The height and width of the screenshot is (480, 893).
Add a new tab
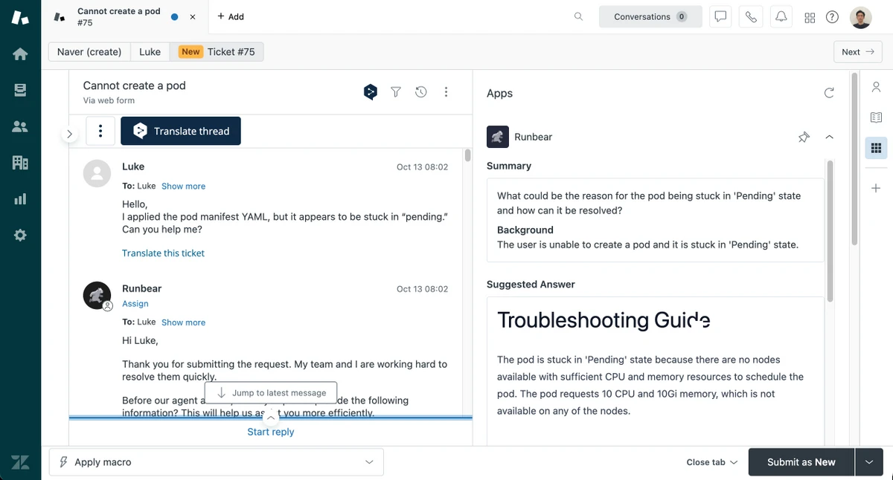coord(231,16)
